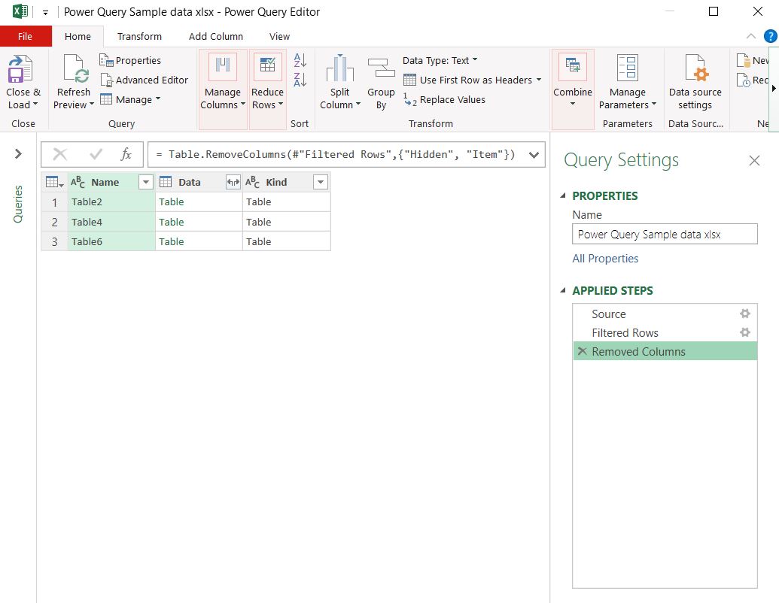Click the Combine icon
The image size is (779, 603).
[x=572, y=67]
